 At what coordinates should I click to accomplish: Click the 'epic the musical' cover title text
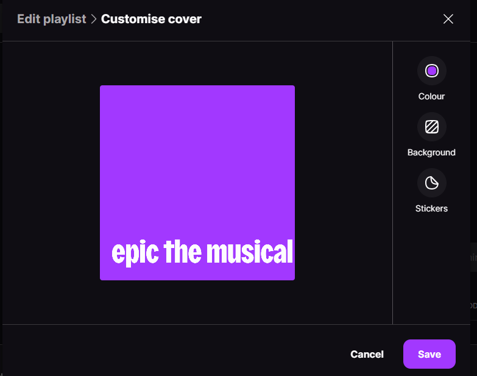pos(202,252)
